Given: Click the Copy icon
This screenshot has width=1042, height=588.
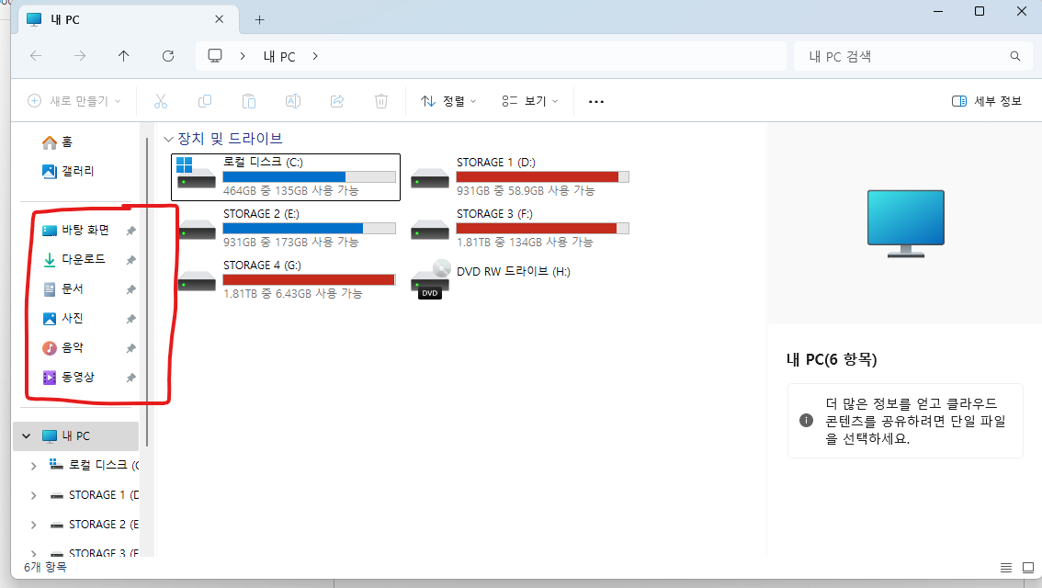Looking at the screenshot, I should [205, 101].
